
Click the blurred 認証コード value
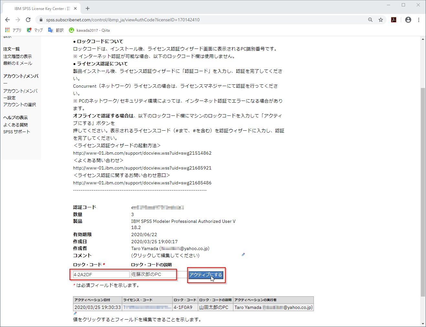point(158,207)
